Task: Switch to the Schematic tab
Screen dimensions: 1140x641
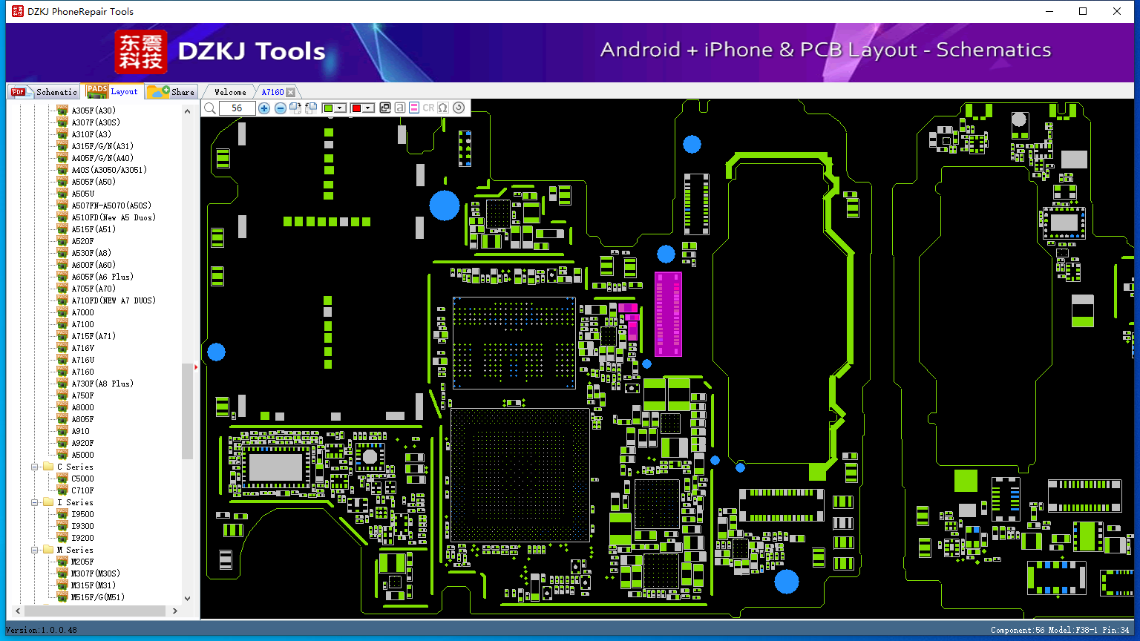Action: coord(45,91)
